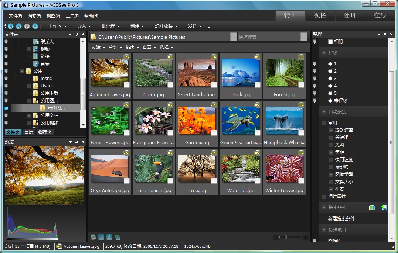Go to the home folder icon

click(x=11, y=26)
